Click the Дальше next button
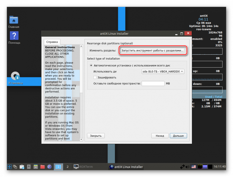Screen dimensions: 233x177 [x=178, y=136]
